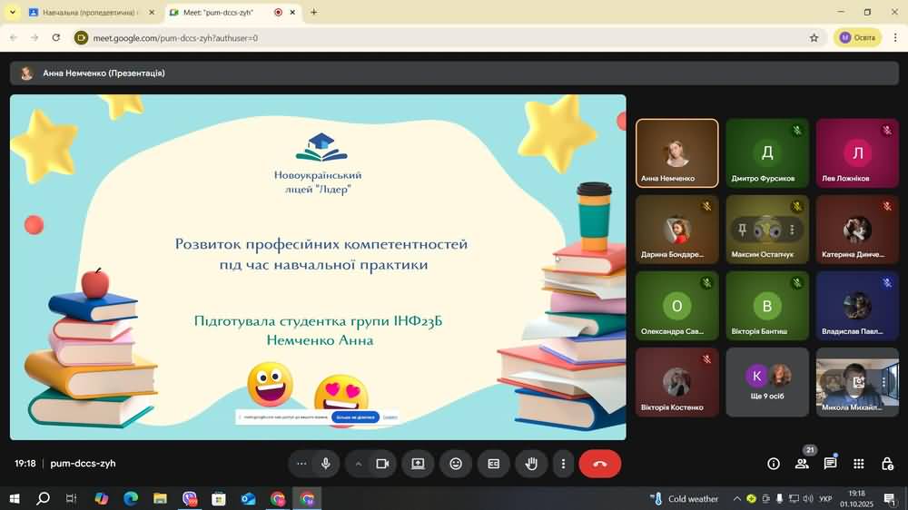Open audio settings dots beside microphone
Viewport: 908px width, 510px height.
(x=301, y=464)
